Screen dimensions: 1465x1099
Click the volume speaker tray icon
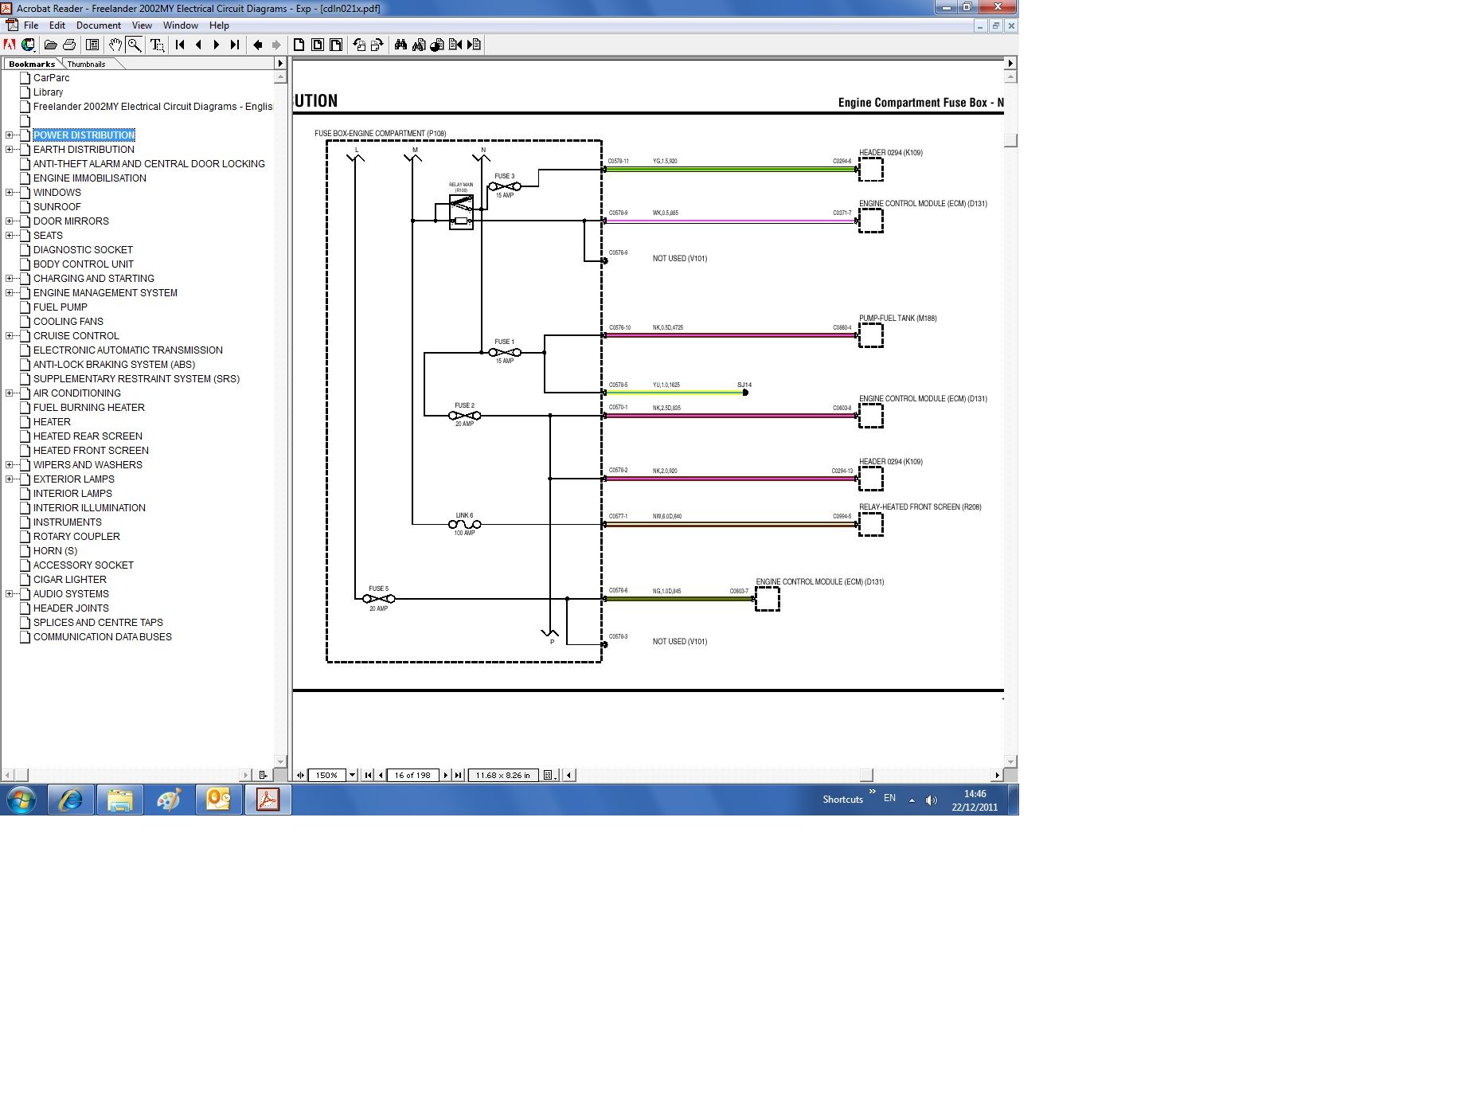tap(932, 800)
